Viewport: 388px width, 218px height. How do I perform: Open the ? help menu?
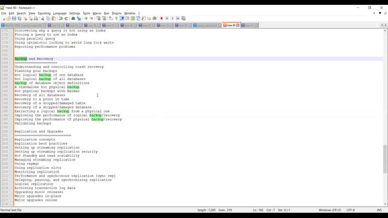[x=139, y=13]
